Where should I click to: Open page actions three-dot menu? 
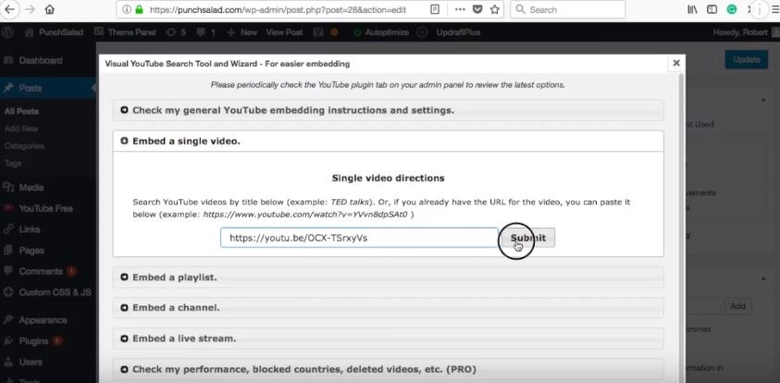[x=460, y=9]
